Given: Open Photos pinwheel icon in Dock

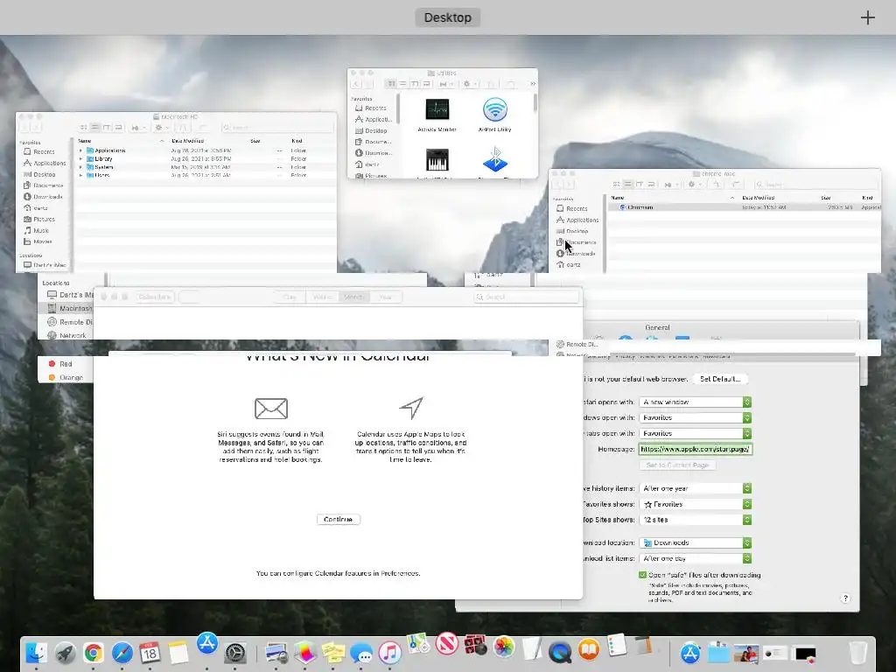Looking at the screenshot, I should pos(503,647).
